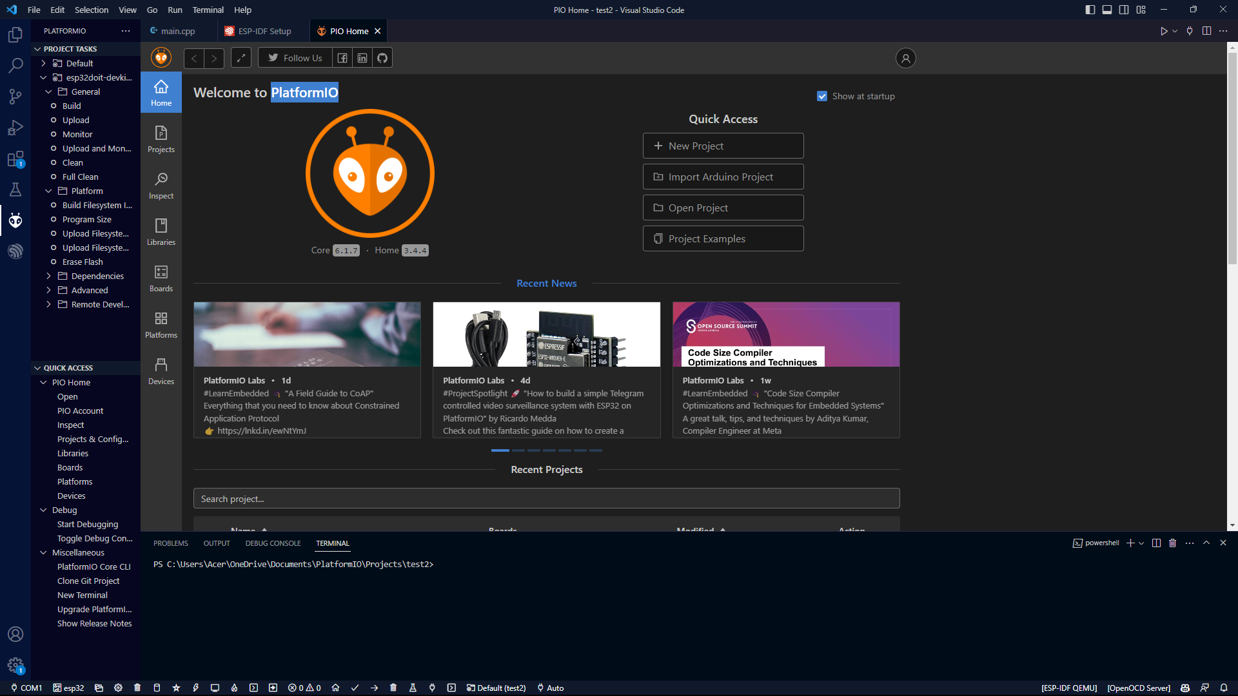Viewport: 1238px width, 696px height.
Task: Toggle the panel visibility icon in title bar
Action: (1107, 10)
